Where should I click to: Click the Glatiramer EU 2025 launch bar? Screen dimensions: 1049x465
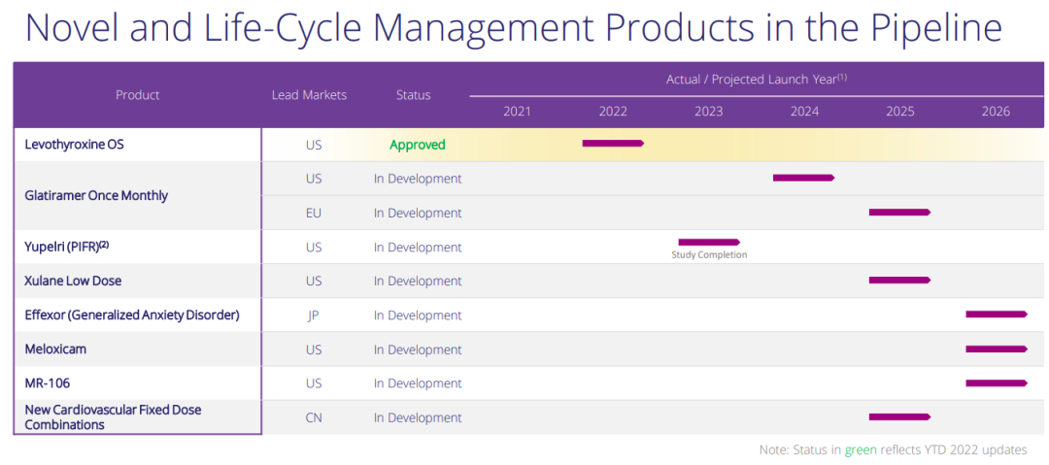click(x=899, y=212)
